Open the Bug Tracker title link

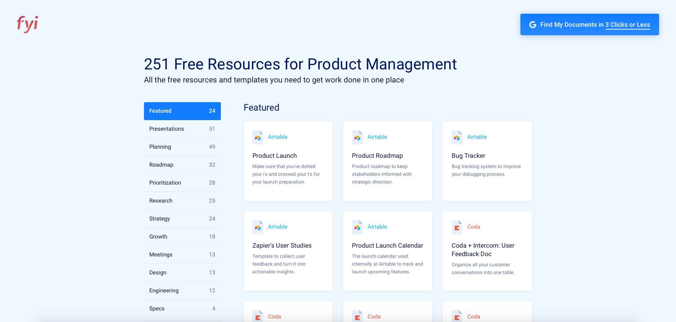pyautogui.click(x=468, y=156)
